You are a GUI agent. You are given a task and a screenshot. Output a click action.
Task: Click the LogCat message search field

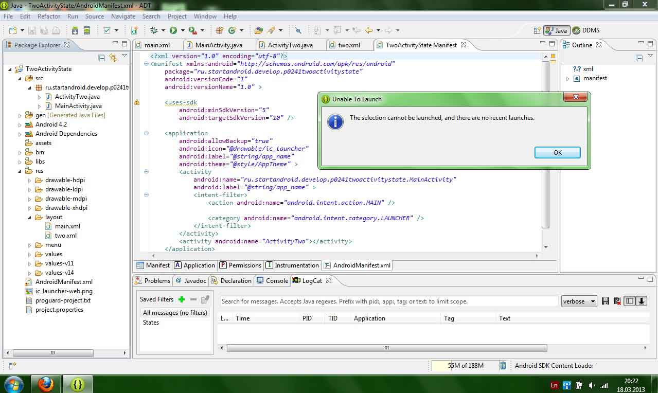[x=389, y=301]
